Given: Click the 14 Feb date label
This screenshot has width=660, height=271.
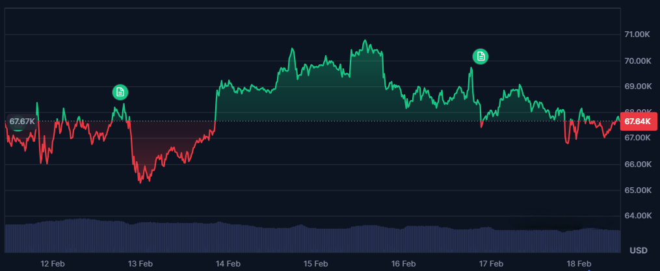Looking at the screenshot, I should click(x=228, y=264).
